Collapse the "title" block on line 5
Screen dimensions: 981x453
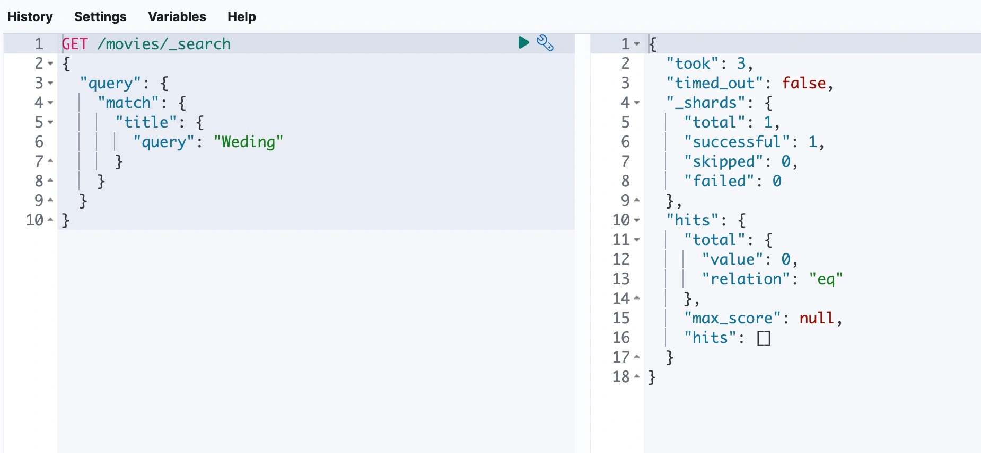(50, 122)
